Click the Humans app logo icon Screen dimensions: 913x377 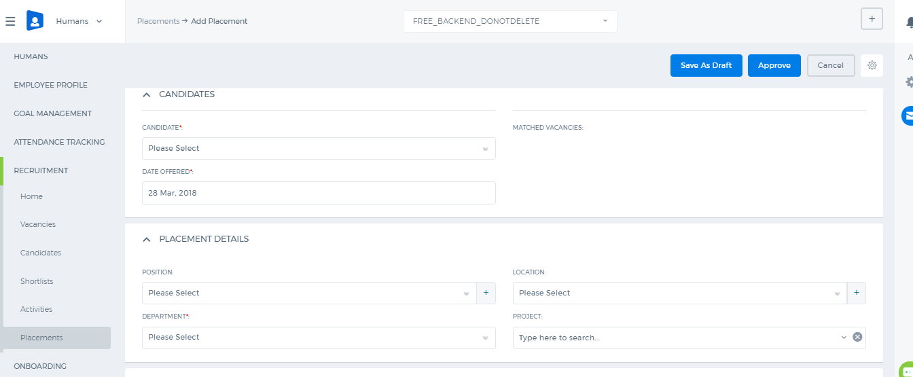(35, 20)
